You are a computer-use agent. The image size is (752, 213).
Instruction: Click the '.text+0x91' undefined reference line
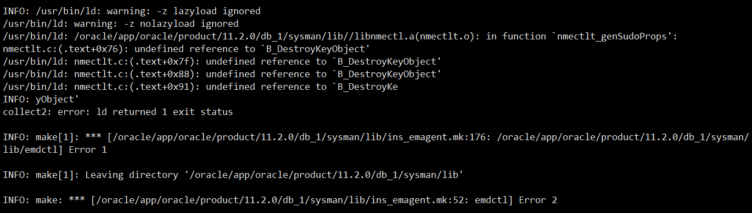pyautogui.click(x=200, y=87)
